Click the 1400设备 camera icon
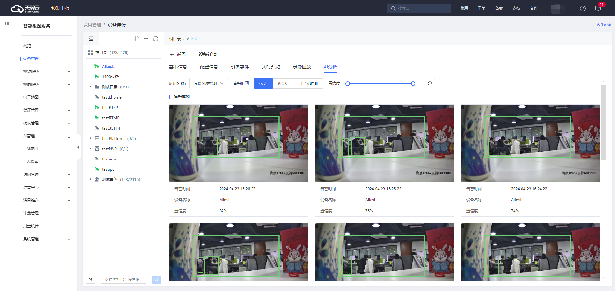 point(97,77)
